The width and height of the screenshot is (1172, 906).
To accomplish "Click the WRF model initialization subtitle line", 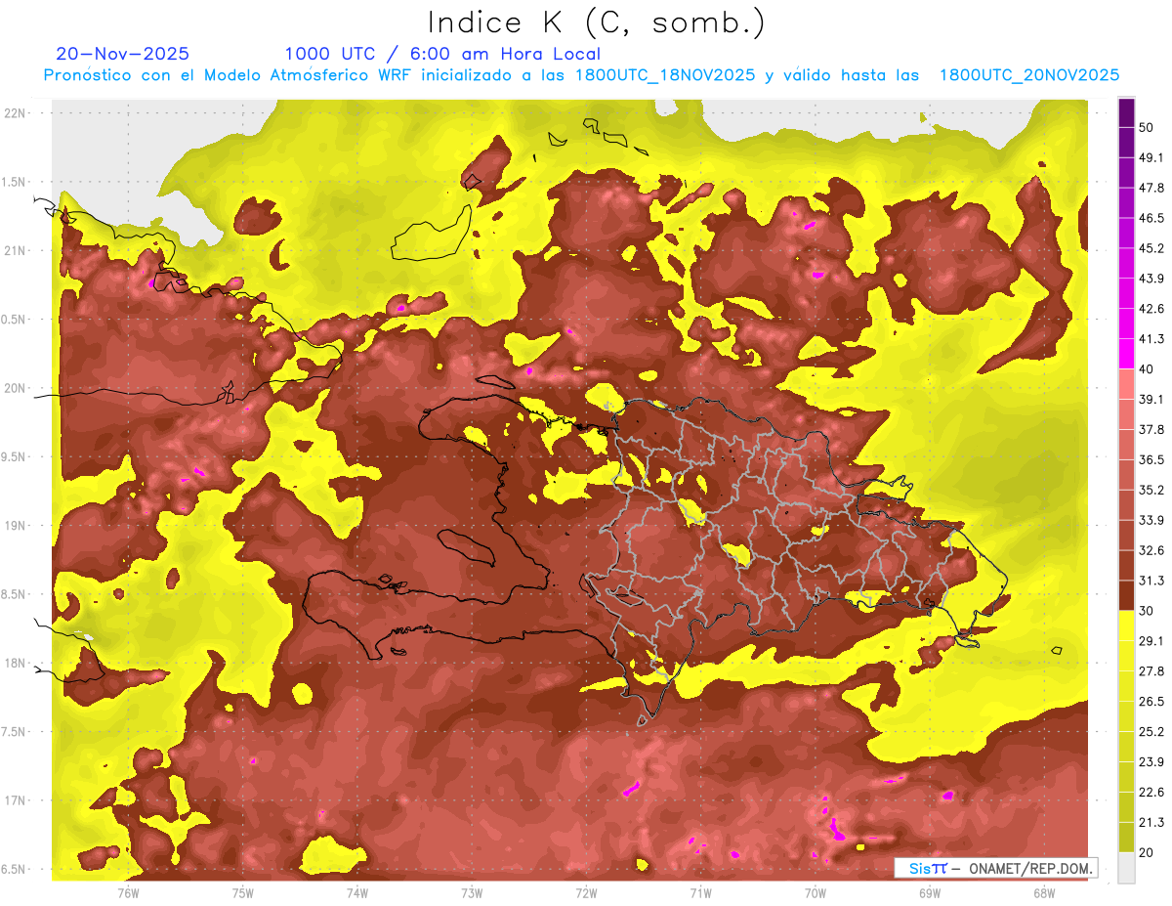I will 581,75.
